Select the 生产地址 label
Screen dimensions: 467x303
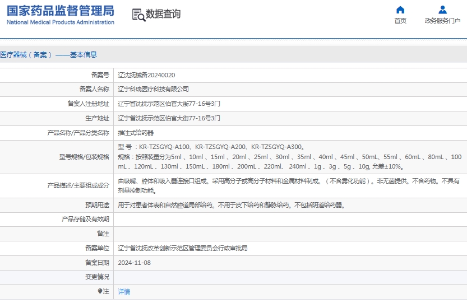pos(97,118)
